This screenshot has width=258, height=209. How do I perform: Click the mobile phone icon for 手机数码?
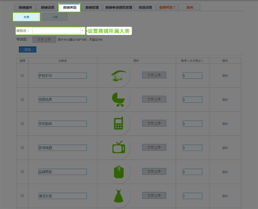pyautogui.click(x=118, y=124)
